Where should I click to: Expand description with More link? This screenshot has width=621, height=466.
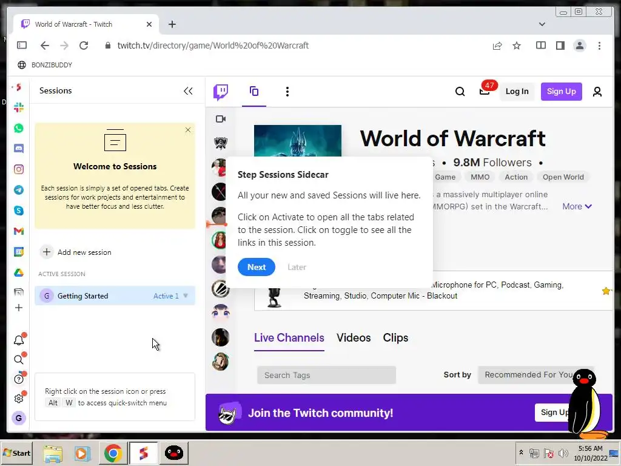[577, 206]
